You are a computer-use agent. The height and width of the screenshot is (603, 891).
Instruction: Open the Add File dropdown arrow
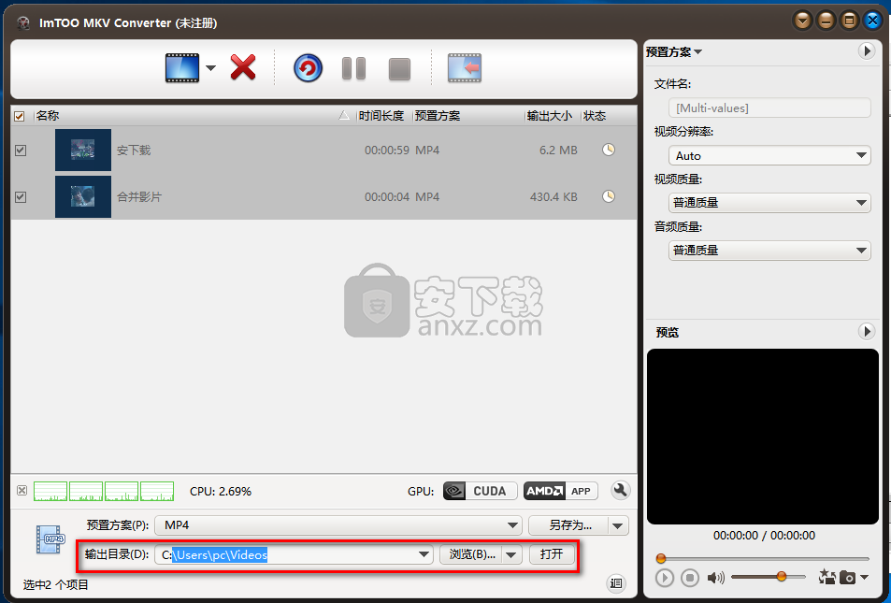[210, 68]
